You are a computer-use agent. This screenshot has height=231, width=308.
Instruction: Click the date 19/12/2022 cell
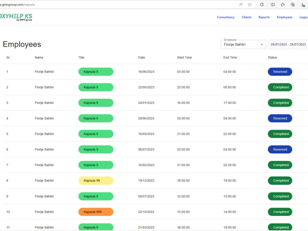[x=146, y=180]
